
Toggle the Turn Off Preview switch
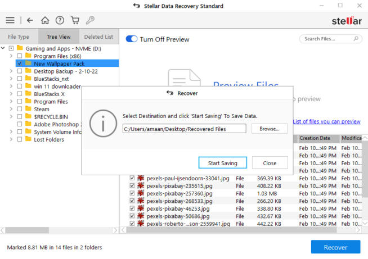coord(132,39)
